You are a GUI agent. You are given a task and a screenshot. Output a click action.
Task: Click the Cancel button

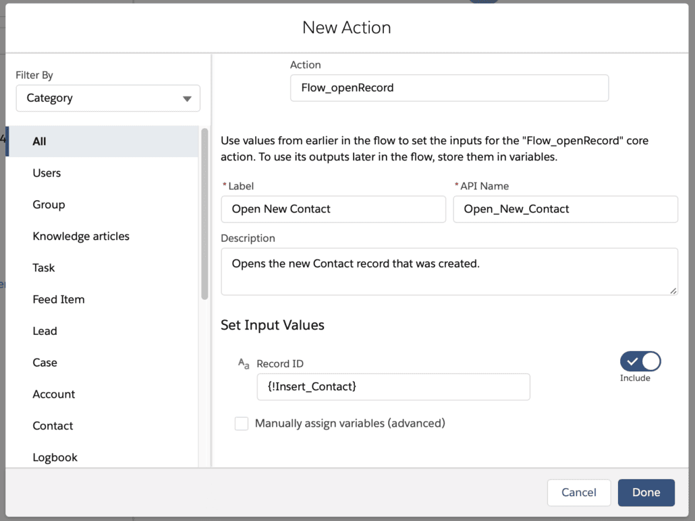579,492
